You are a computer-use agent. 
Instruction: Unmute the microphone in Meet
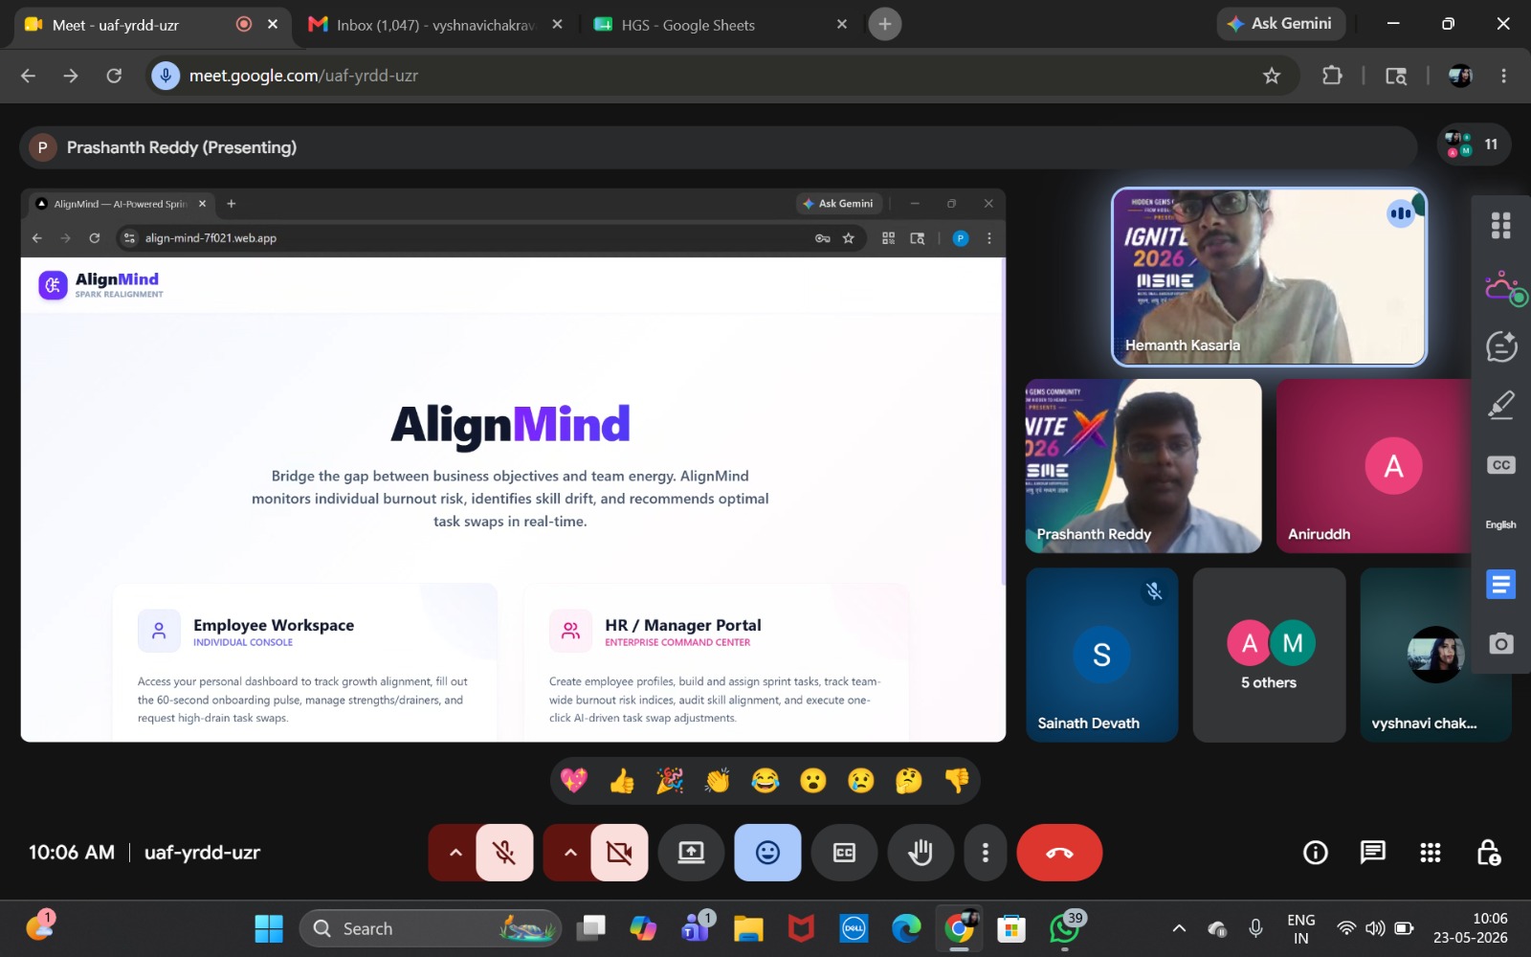click(x=504, y=853)
